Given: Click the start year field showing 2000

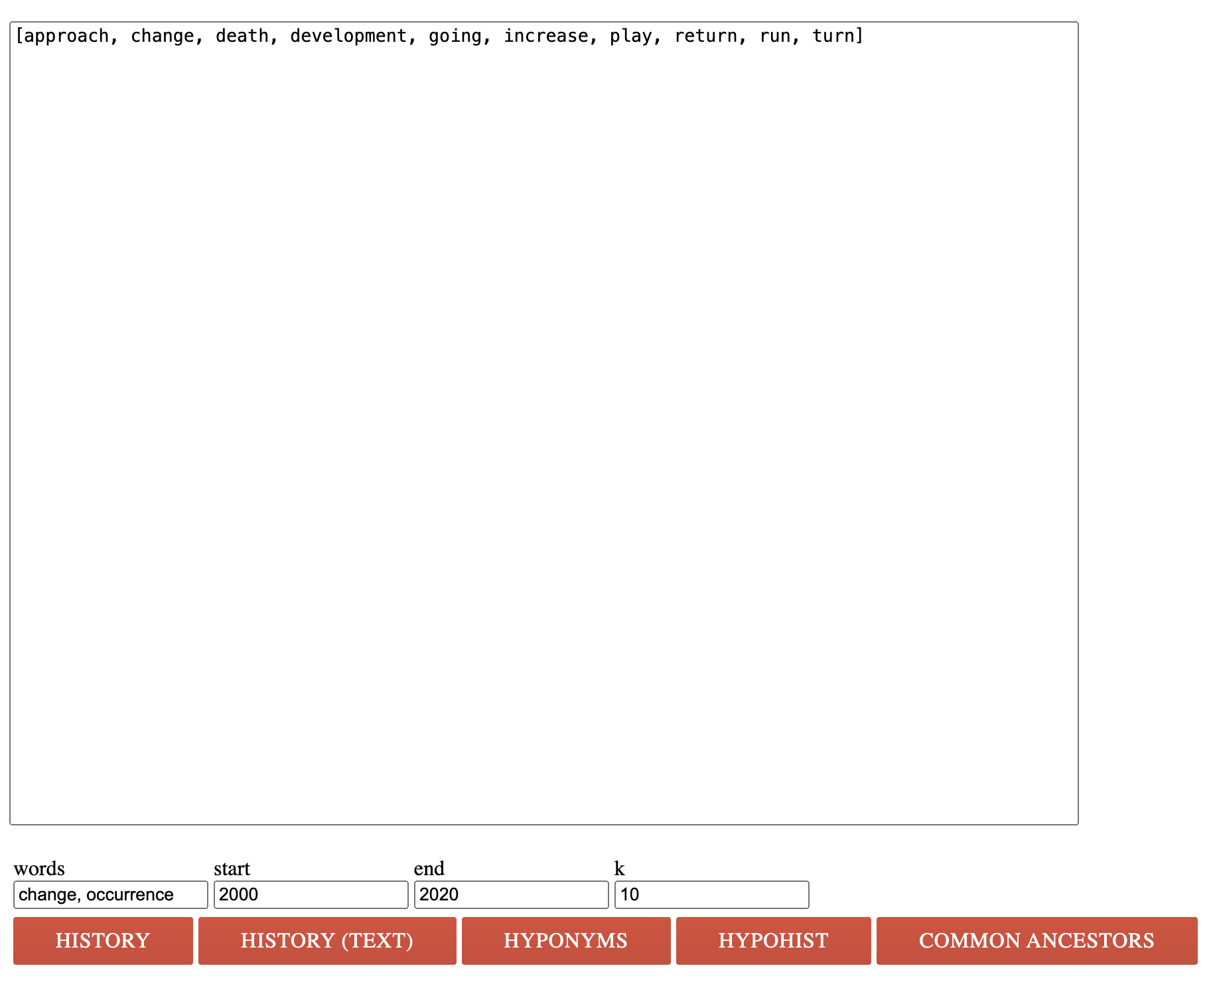Looking at the screenshot, I should coord(311,894).
